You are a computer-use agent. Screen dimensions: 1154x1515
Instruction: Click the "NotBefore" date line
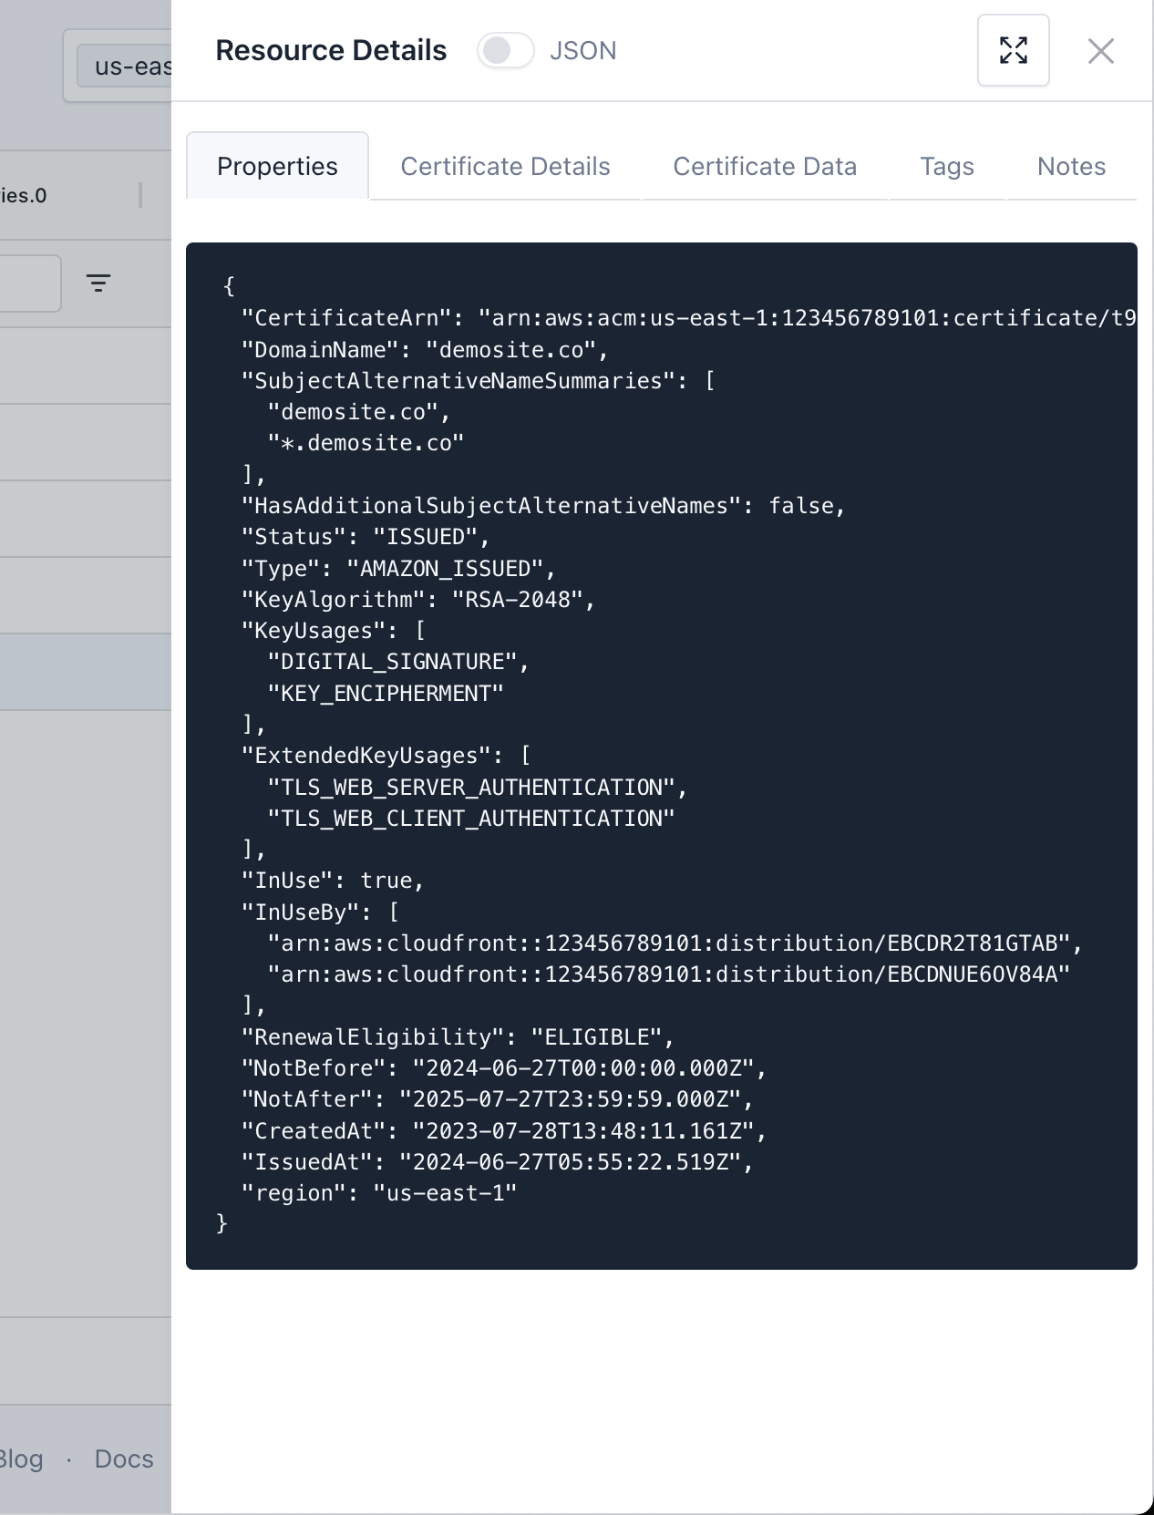pyautogui.click(x=503, y=1068)
